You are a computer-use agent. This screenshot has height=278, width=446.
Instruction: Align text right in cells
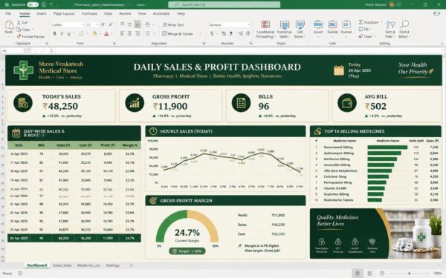(138, 33)
